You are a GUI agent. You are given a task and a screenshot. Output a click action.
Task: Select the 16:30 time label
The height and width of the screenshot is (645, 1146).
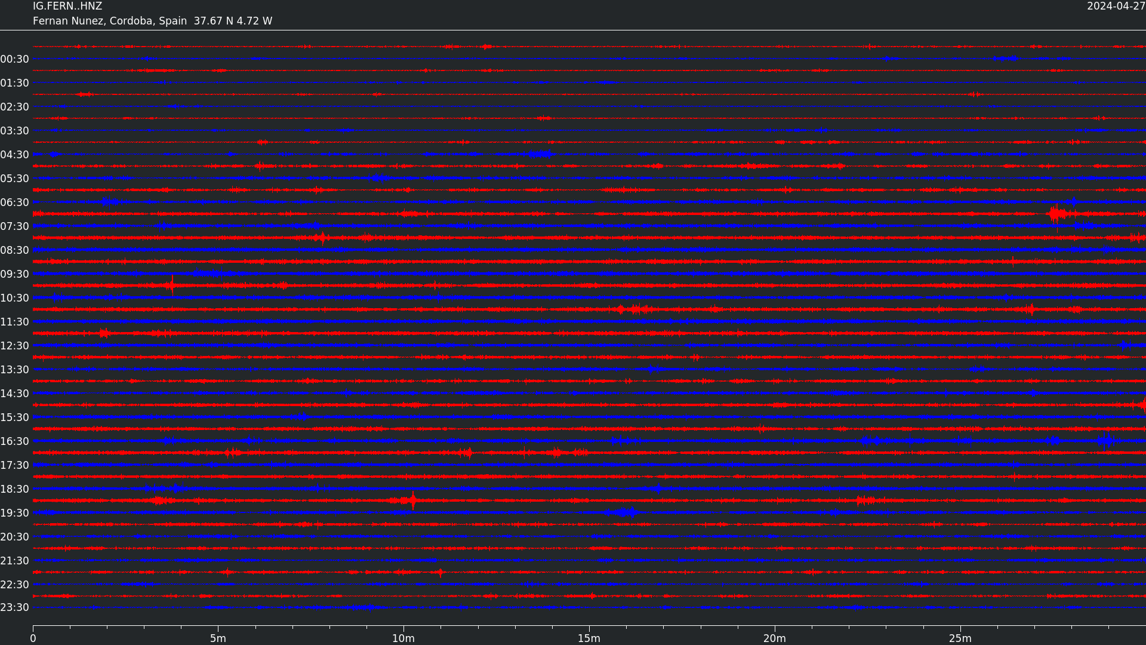[15, 441]
